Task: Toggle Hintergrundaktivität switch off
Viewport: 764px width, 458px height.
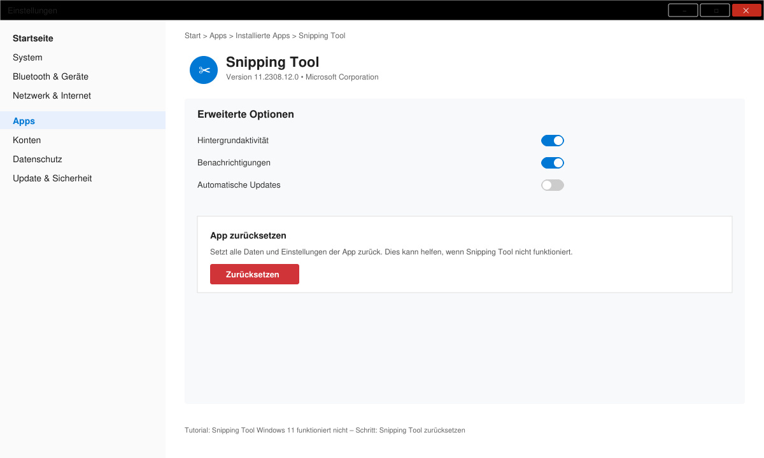Action: click(553, 141)
